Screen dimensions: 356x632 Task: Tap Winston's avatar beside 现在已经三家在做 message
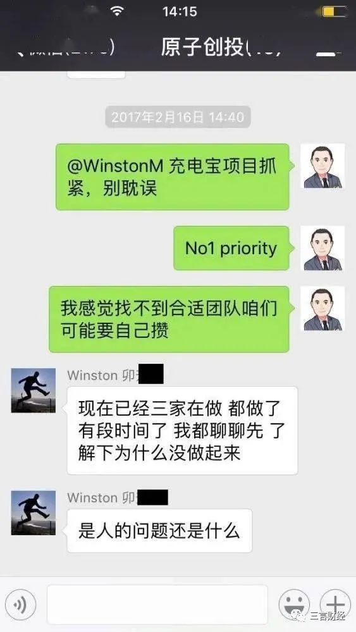34,390
